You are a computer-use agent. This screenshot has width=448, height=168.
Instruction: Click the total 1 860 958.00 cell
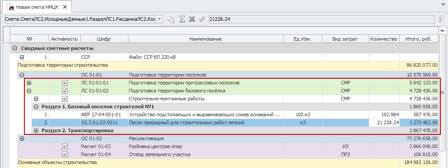(419, 107)
